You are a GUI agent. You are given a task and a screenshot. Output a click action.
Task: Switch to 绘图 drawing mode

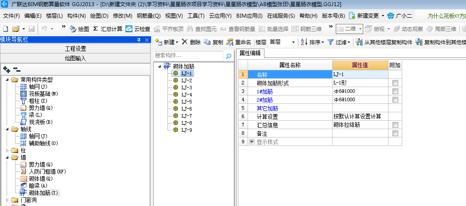pos(79,29)
